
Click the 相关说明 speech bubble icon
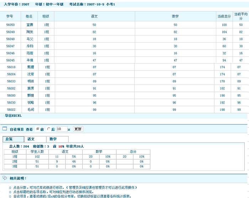coord(5,178)
